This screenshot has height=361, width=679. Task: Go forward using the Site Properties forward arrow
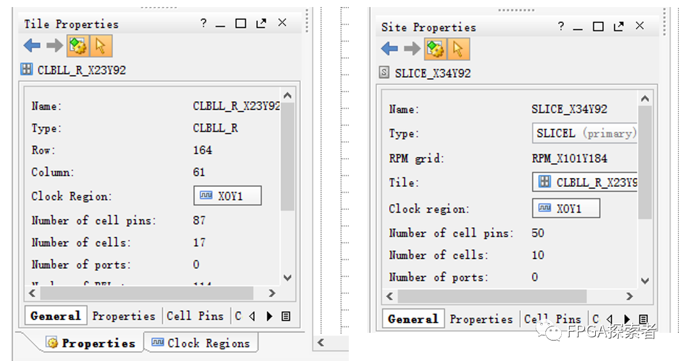pyautogui.click(x=412, y=49)
